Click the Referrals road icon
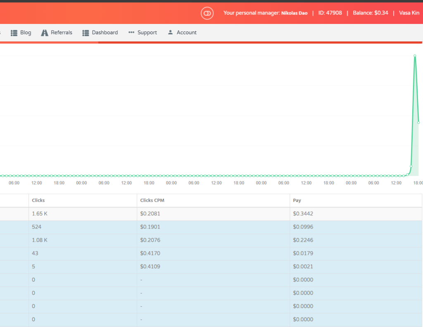The width and height of the screenshot is (423, 327). point(45,33)
